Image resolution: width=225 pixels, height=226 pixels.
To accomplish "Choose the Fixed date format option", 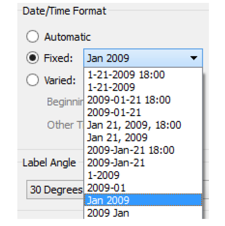I will coord(33,58).
